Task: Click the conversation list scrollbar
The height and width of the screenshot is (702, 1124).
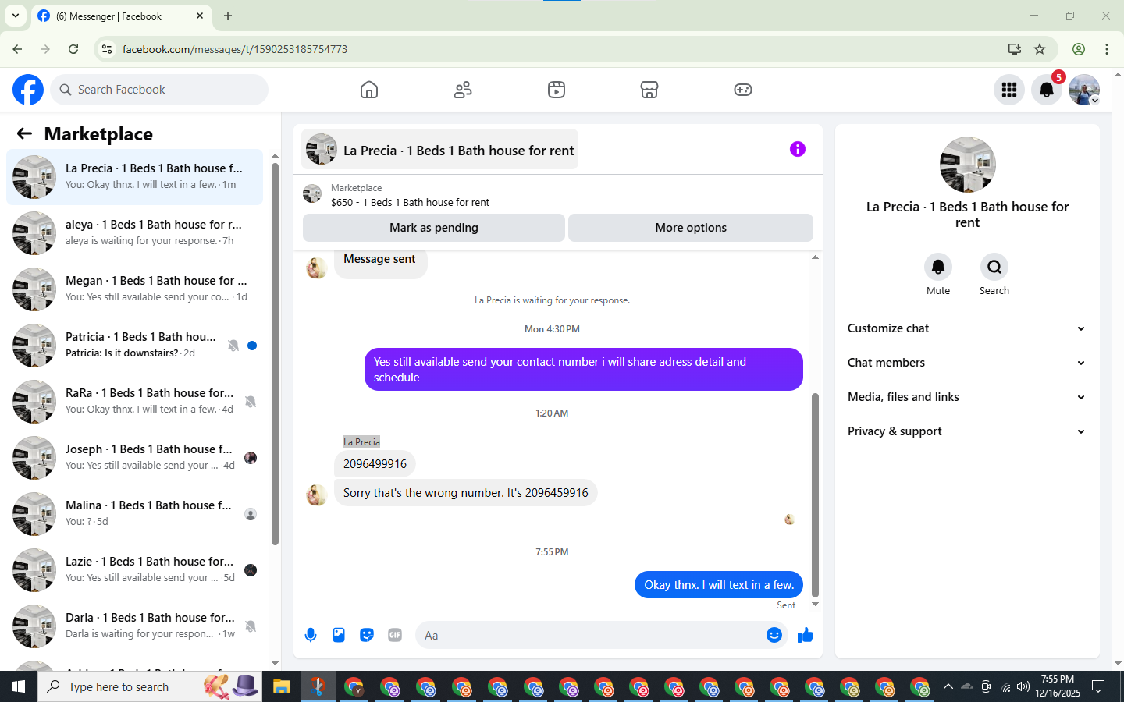Action: tap(275, 355)
